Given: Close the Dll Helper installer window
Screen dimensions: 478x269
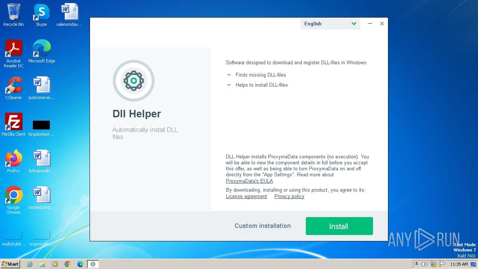Looking at the screenshot, I should 382,24.
